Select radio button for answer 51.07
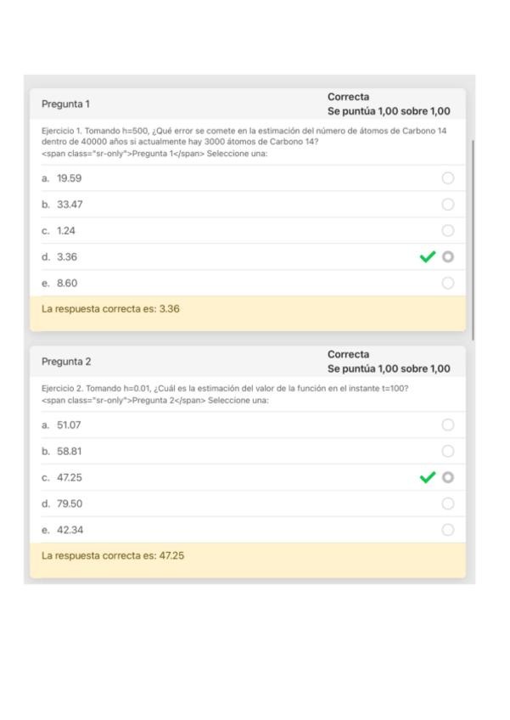 click(x=448, y=425)
